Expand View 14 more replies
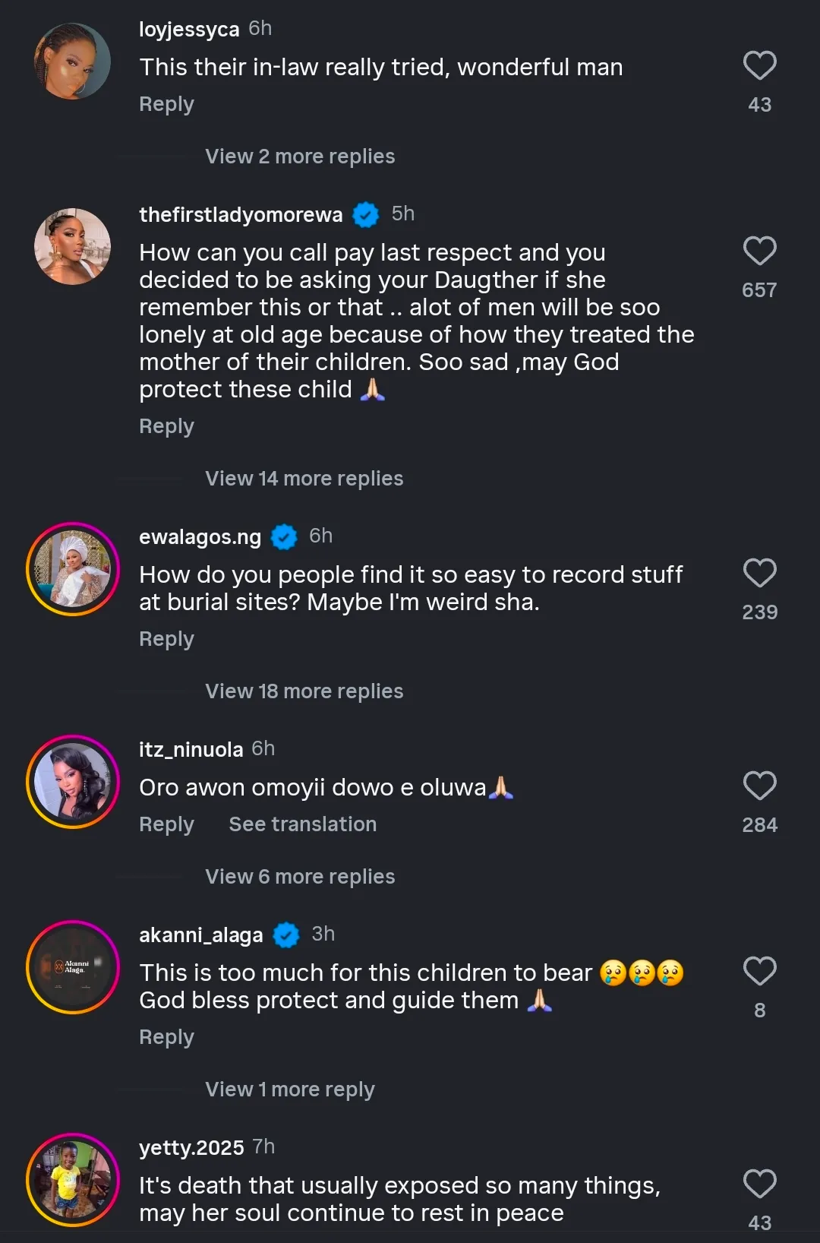The height and width of the screenshot is (1243, 820). coord(304,479)
